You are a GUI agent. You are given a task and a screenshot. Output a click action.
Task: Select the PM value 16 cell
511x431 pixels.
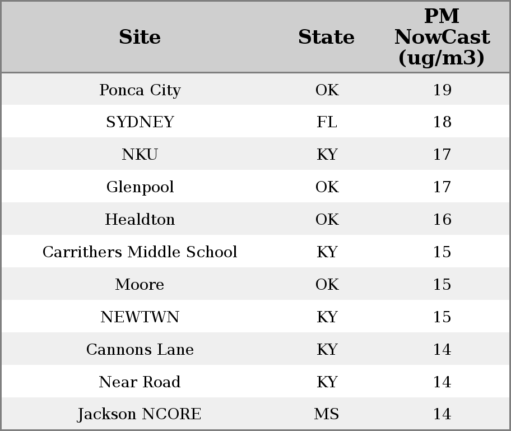coord(442,220)
